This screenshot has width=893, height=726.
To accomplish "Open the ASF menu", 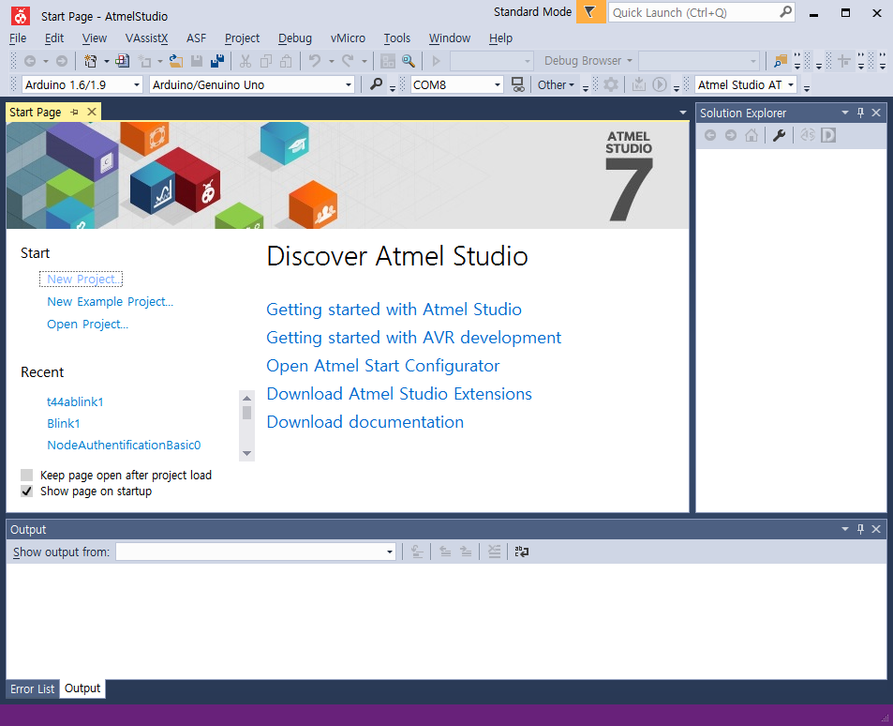I will (x=196, y=38).
